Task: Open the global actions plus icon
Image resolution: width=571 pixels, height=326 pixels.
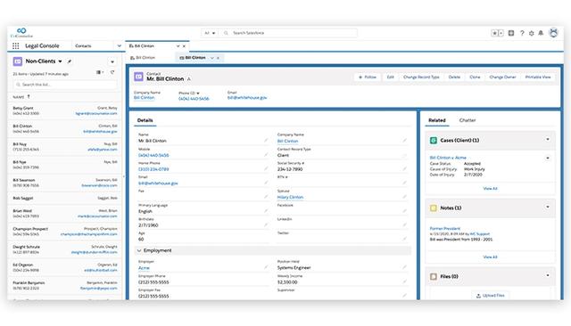Action: (511, 33)
